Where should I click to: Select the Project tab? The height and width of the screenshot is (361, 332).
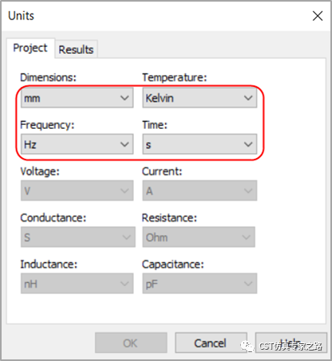(x=31, y=48)
